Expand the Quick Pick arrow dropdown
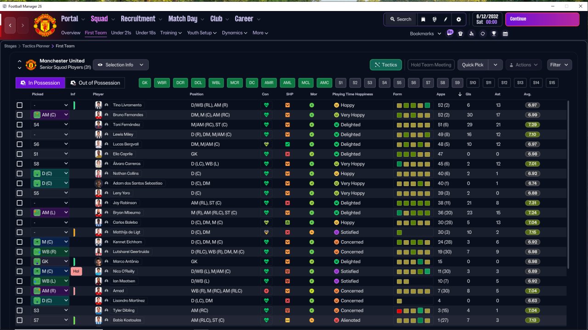 coord(495,65)
